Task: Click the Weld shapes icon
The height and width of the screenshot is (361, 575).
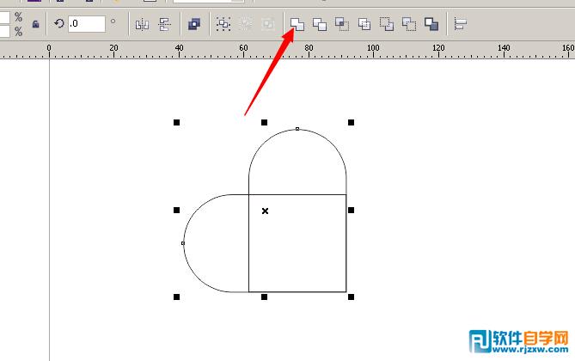Action: 297,24
